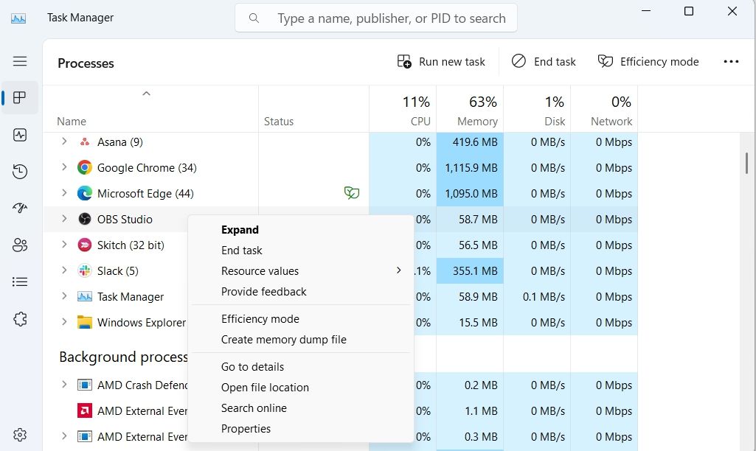Expand the Google Chrome process group

point(64,167)
